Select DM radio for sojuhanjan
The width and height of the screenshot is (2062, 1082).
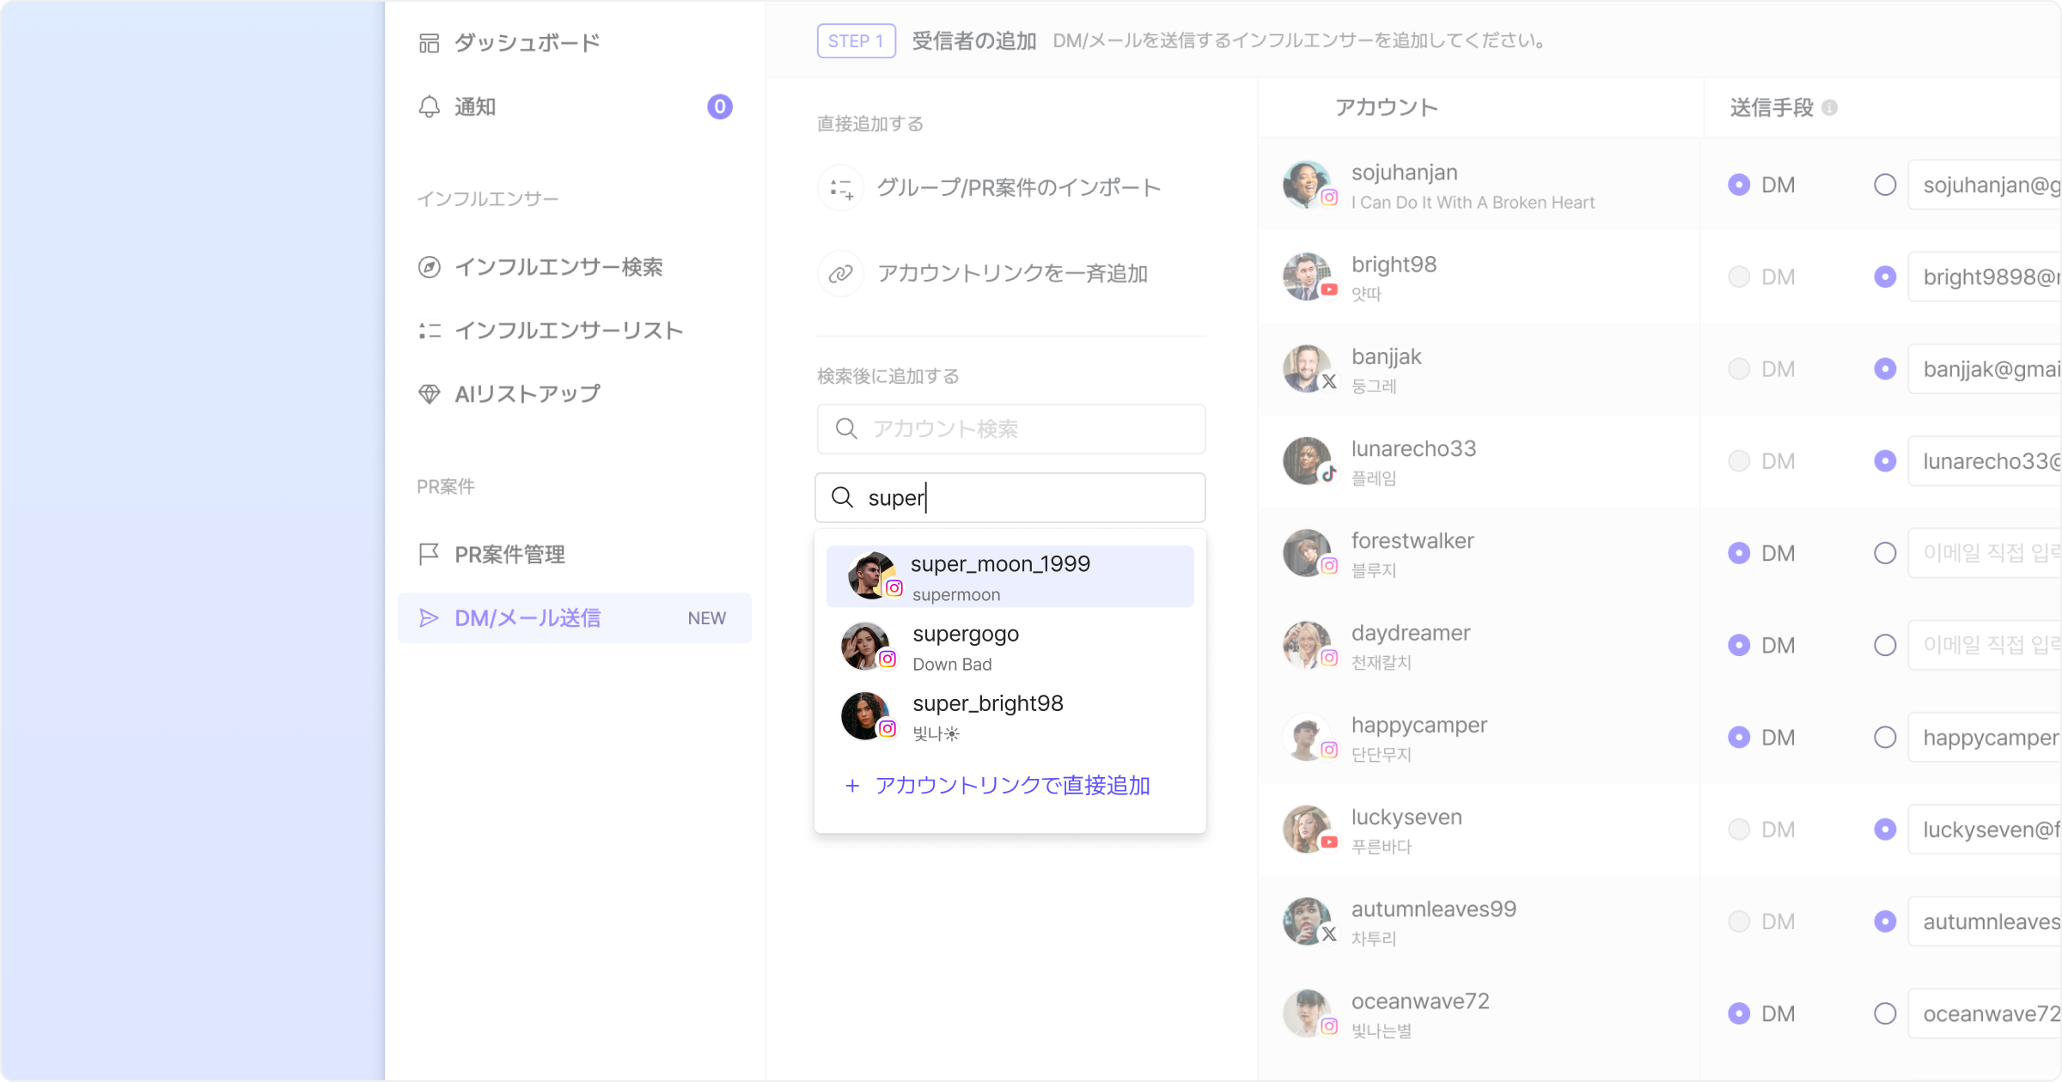[1739, 185]
